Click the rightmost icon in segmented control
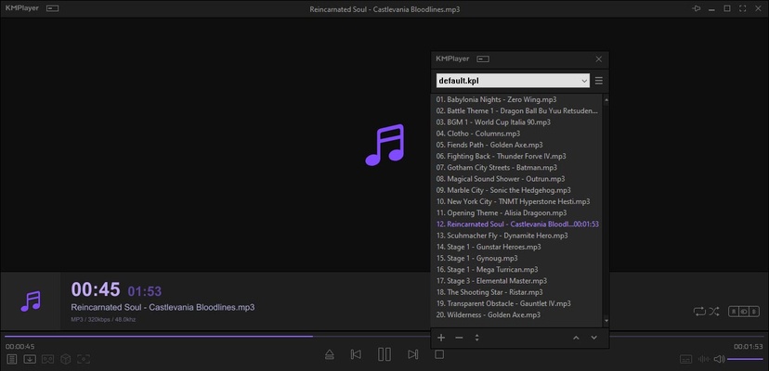769x371 pixels. [754, 312]
